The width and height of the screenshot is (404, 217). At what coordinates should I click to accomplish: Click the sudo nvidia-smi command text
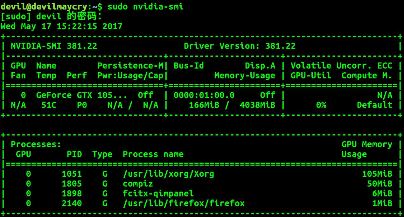click(145, 6)
